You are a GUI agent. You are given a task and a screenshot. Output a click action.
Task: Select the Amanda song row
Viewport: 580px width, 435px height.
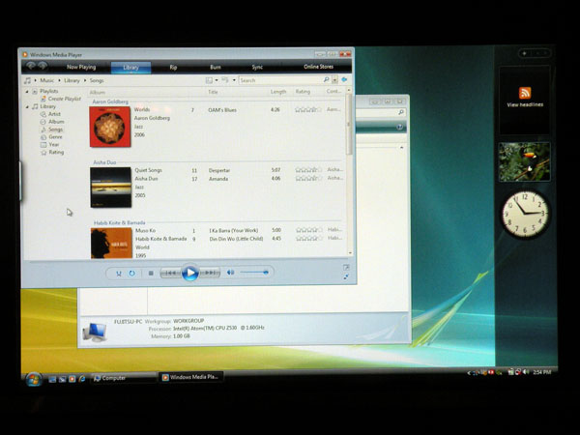[266, 179]
